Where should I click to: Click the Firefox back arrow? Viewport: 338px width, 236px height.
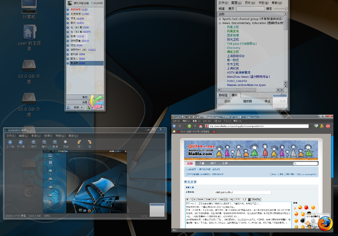[174, 126]
